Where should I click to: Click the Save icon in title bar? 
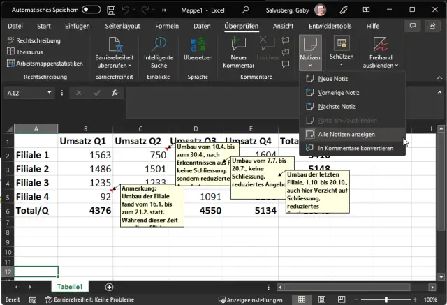point(112,10)
